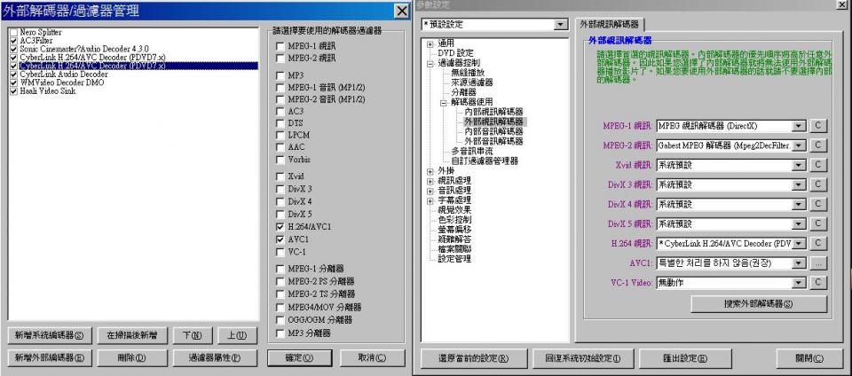Select 設定管理 in the settings tree
The height and width of the screenshot is (376, 852).
454,259
